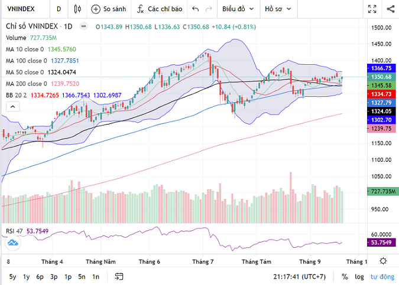Select the 6p time range
399x285 pixels.
click(x=40, y=276)
